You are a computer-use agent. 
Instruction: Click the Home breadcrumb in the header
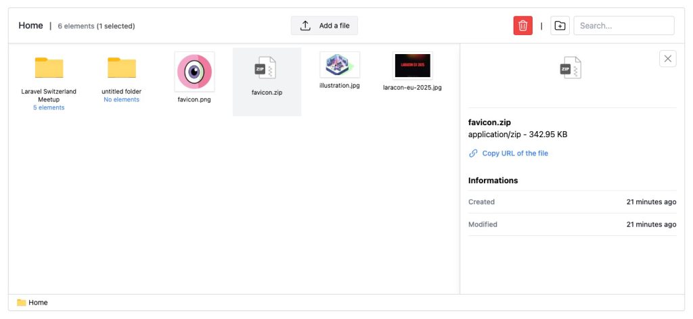coord(30,26)
